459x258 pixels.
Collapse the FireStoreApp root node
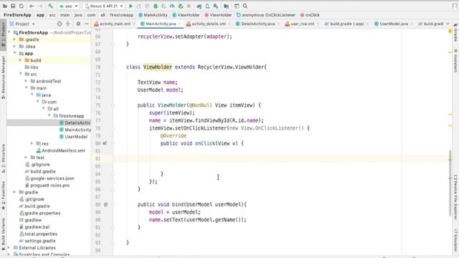pos(9,32)
